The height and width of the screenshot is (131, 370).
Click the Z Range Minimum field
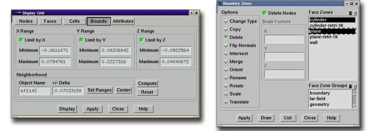click(175, 50)
